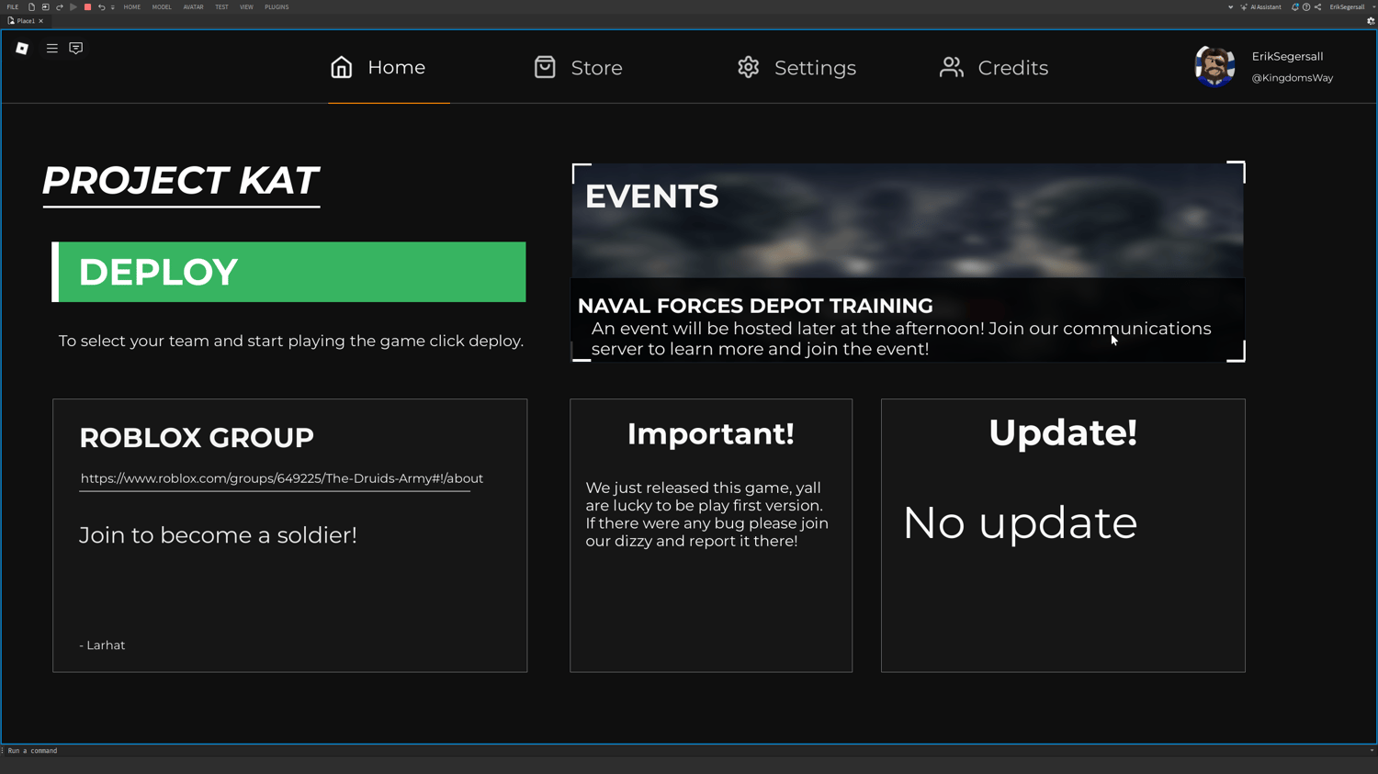1378x774 pixels.
Task: Click the '- Larhat' signature text
Action: click(102, 645)
